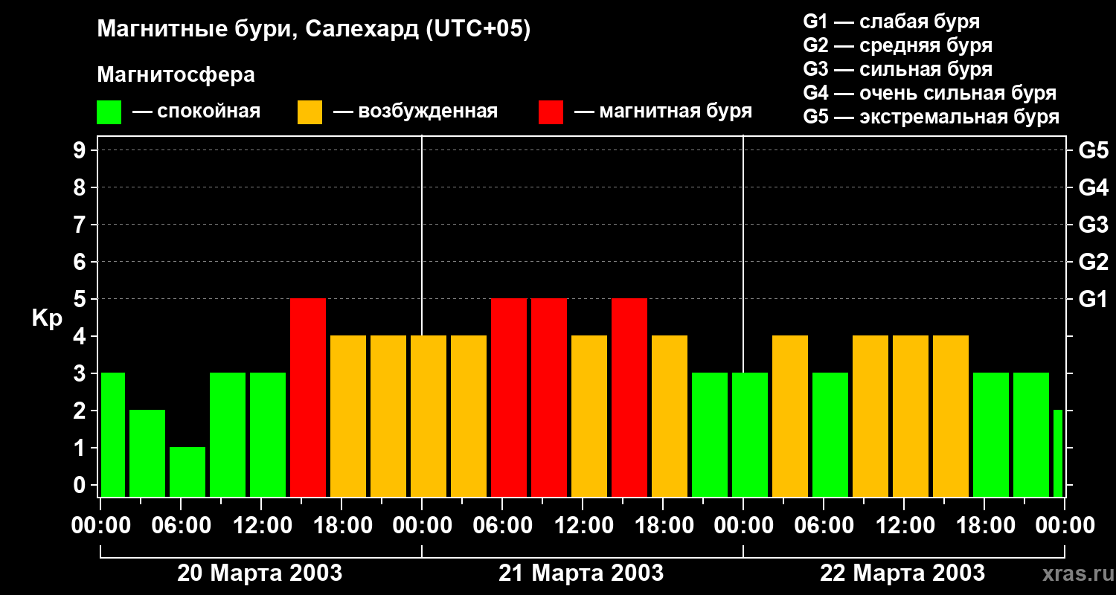This screenshot has width=1116, height=595.
Task: Click the '12:00' time label for 21 Марта
Action: [585, 526]
